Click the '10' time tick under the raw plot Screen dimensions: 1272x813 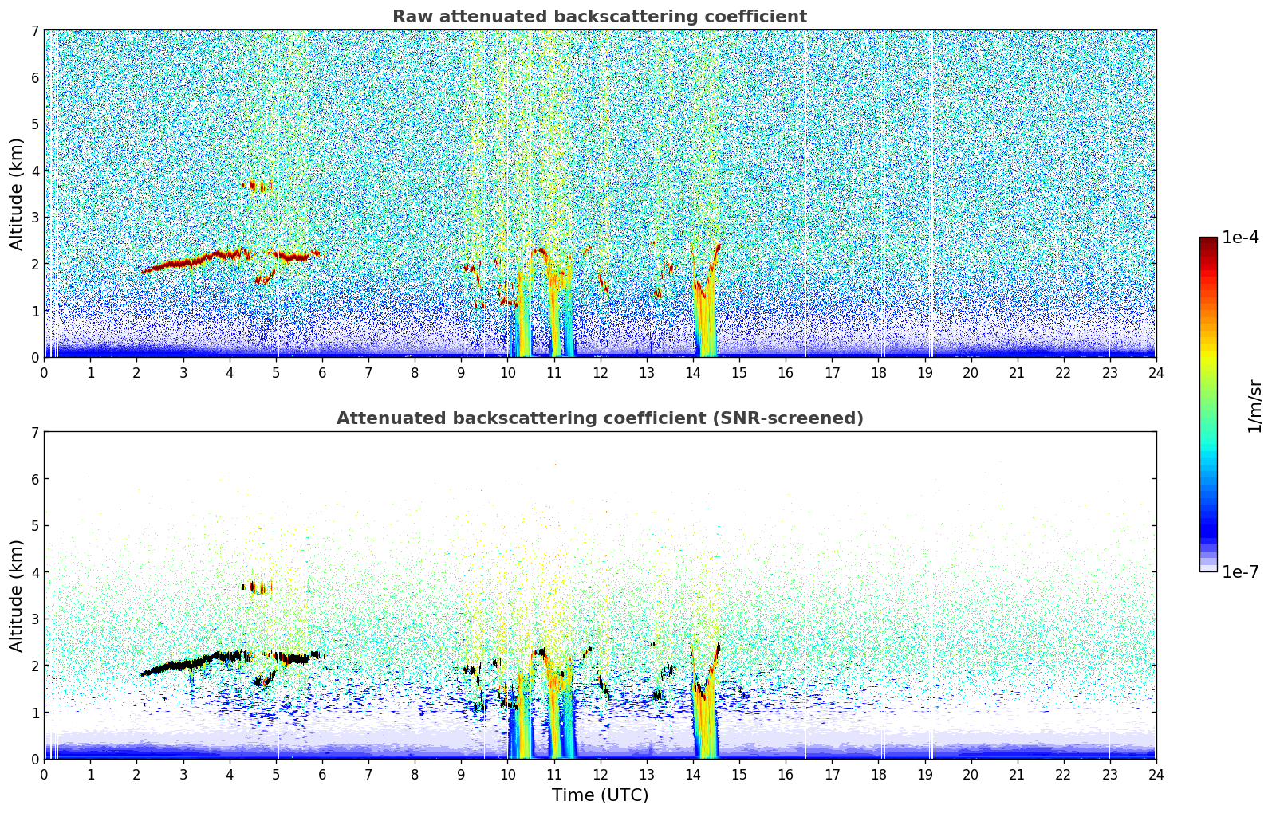point(507,372)
